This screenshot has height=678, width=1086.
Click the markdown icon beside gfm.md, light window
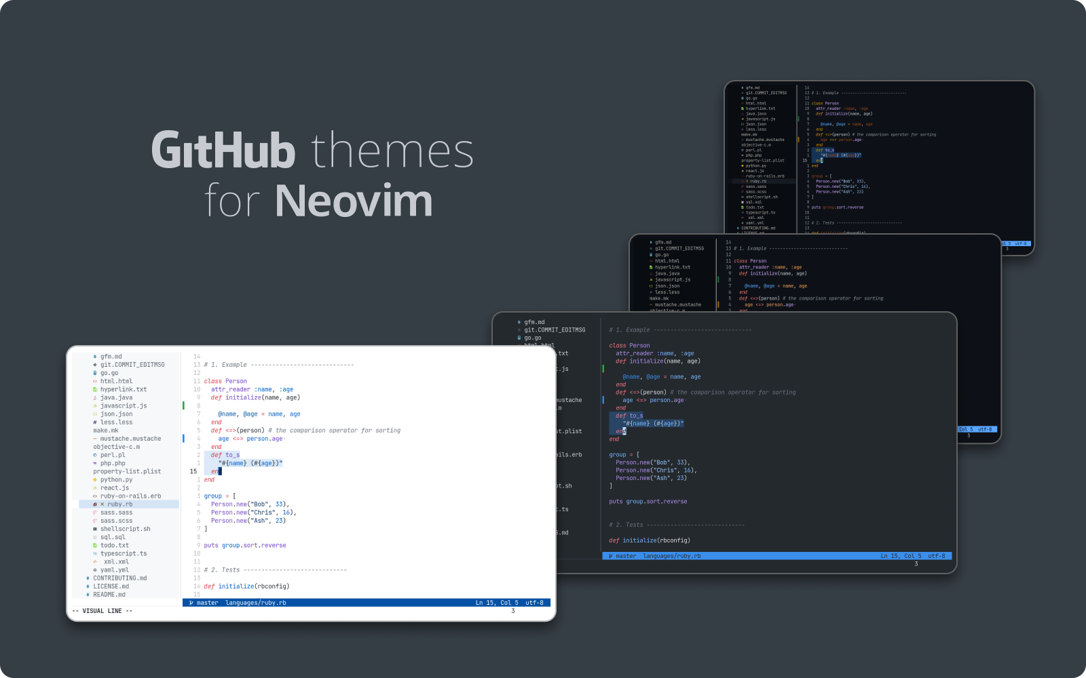(x=95, y=357)
